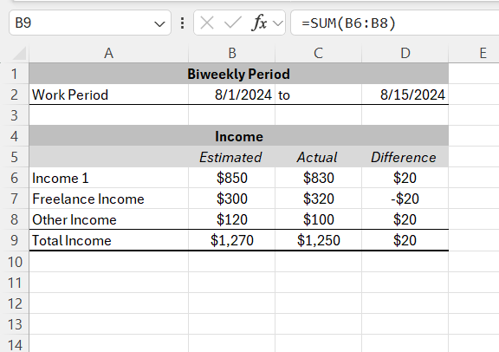Select row 3 header

point(15,115)
